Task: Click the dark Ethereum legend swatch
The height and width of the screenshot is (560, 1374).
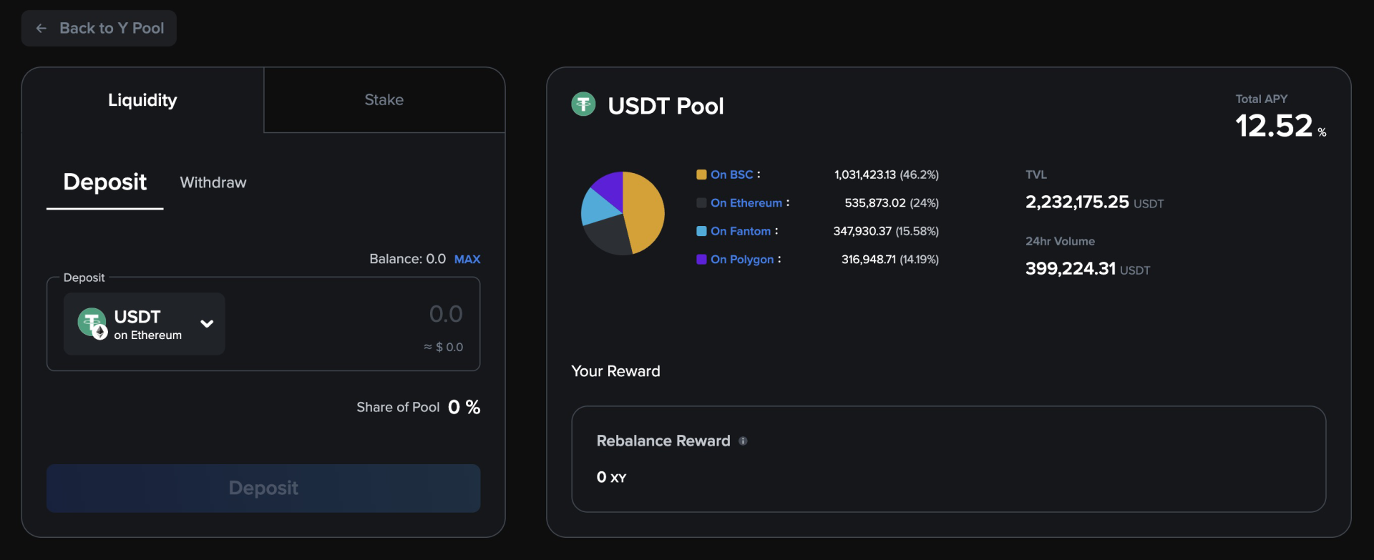Action: pyautogui.click(x=701, y=203)
